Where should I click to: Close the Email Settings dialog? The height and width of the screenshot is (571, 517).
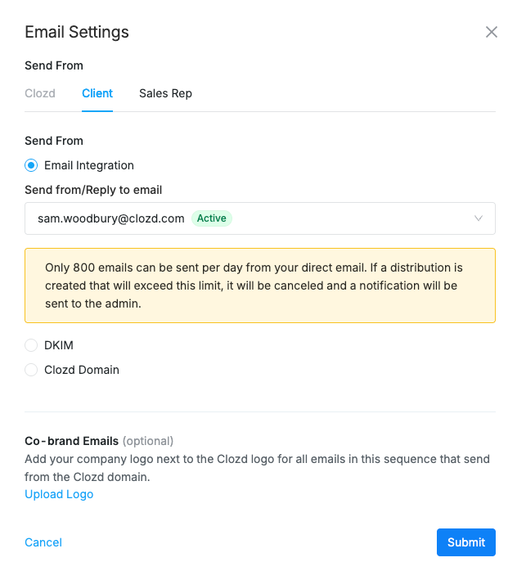(x=491, y=33)
